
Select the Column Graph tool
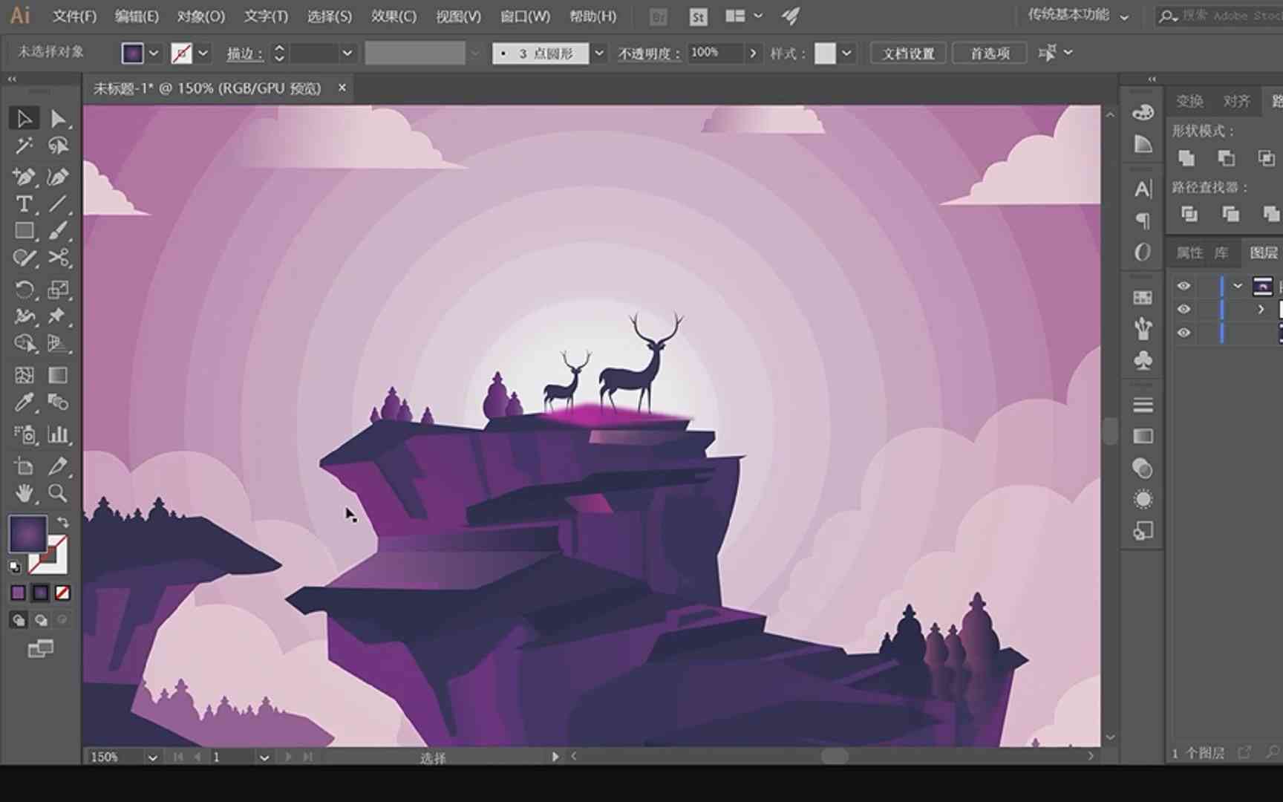click(58, 434)
